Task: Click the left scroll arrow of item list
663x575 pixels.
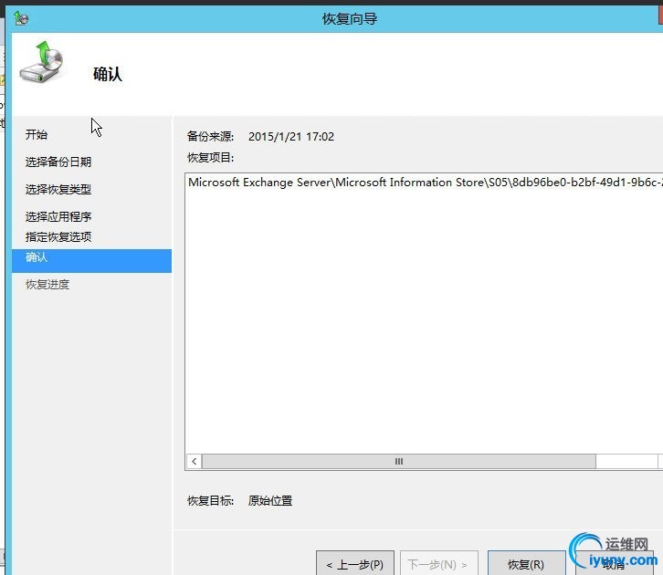Action: (195, 461)
